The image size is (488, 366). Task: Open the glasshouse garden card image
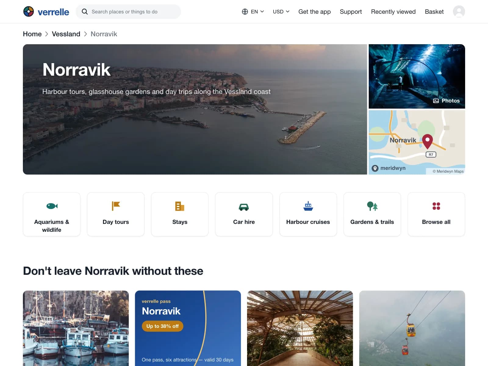click(300, 328)
